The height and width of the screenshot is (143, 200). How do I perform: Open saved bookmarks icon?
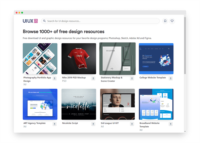pyautogui.click(x=165, y=21)
